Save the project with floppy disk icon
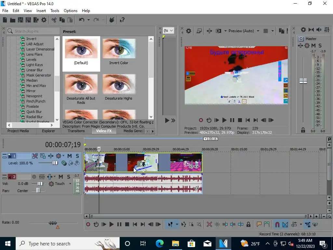 [20, 20]
